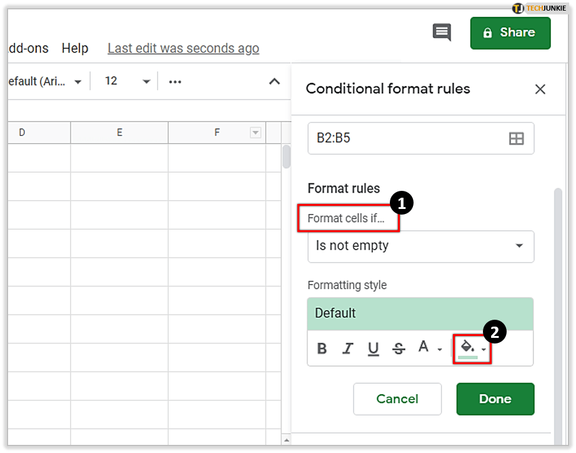
Task: Click the B2:B5 range input field
Action: click(x=406, y=138)
